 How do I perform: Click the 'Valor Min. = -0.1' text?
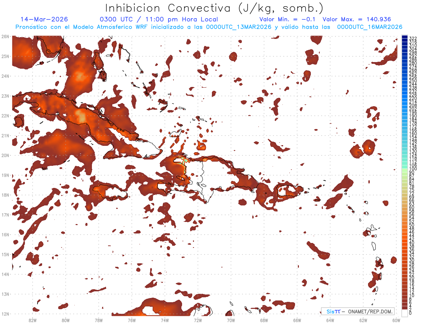pyautogui.click(x=287, y=19)
